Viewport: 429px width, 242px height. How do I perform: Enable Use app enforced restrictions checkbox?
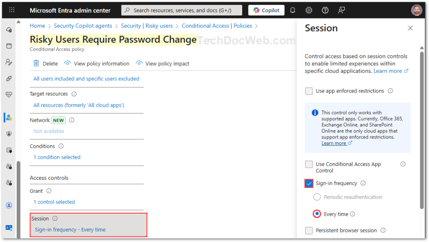click(x=309, y=91)
